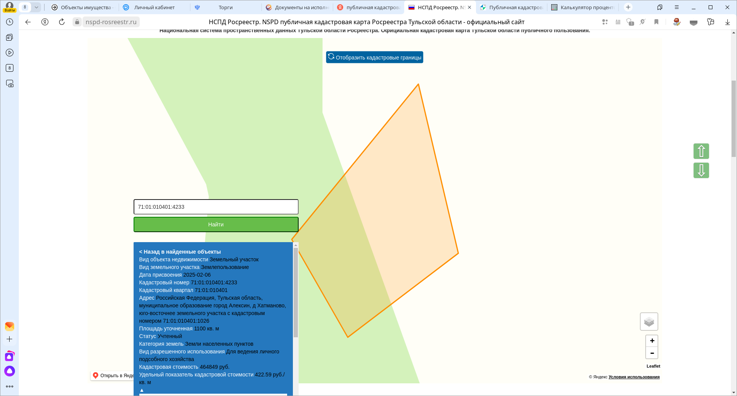Viewport: 737px width, 396px height.
Task: Switch to Объекты имущества tab
Action: tap(83, 7)
